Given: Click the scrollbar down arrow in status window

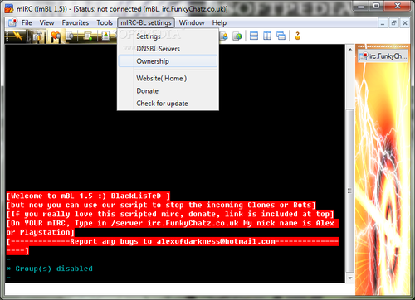Looking at the screenshot, I should click(350, 278).
